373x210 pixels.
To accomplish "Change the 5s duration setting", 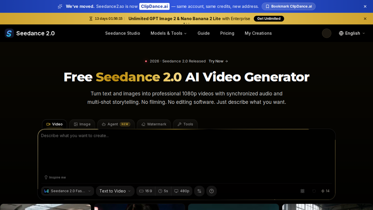I will [x=163, y=191].
